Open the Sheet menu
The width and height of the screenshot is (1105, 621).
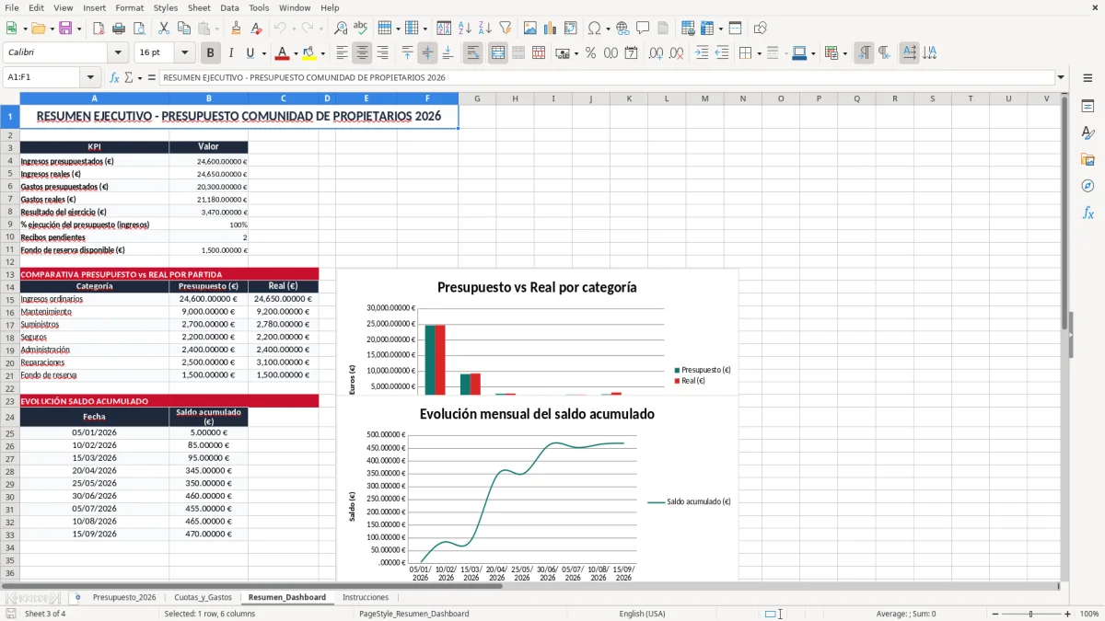click(x=199, y=7)
